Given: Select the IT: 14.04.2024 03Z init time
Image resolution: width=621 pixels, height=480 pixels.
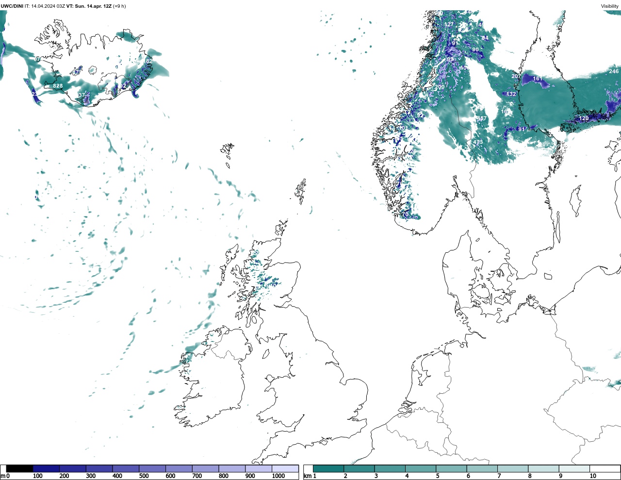Looking at the screenshot, I should 45,6.
